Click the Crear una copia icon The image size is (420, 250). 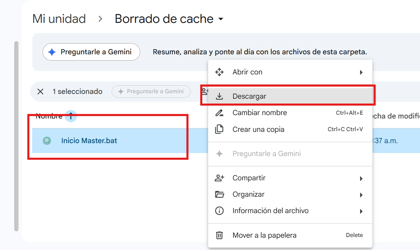(x=219, y=129)
